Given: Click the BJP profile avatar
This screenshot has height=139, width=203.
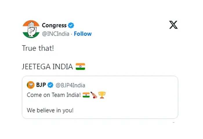Looking at the screenshot, I should [31, 85].
